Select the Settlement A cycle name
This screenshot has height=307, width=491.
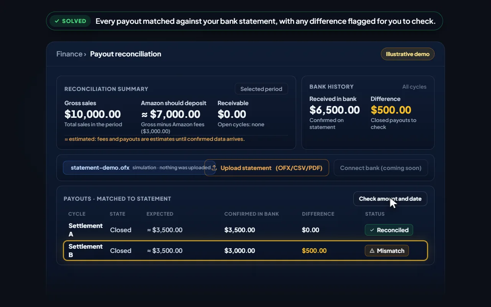(x=86, y=230)
